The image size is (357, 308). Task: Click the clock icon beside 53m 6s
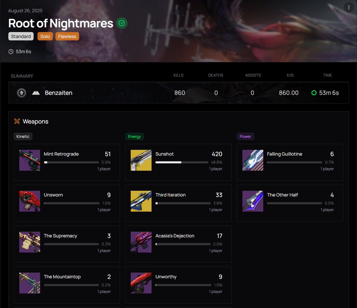pos(11,51)
